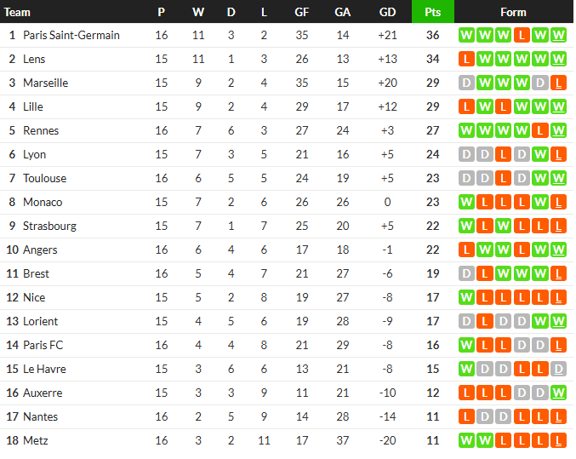Open the Paris FC team link

[x=43, y=346]
